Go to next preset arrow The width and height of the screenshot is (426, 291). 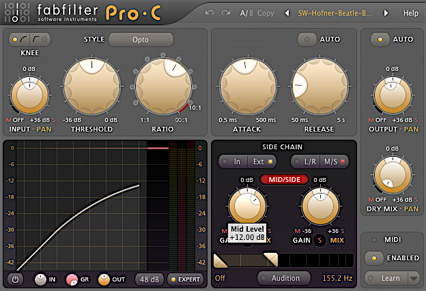click(x=386, y=13)
